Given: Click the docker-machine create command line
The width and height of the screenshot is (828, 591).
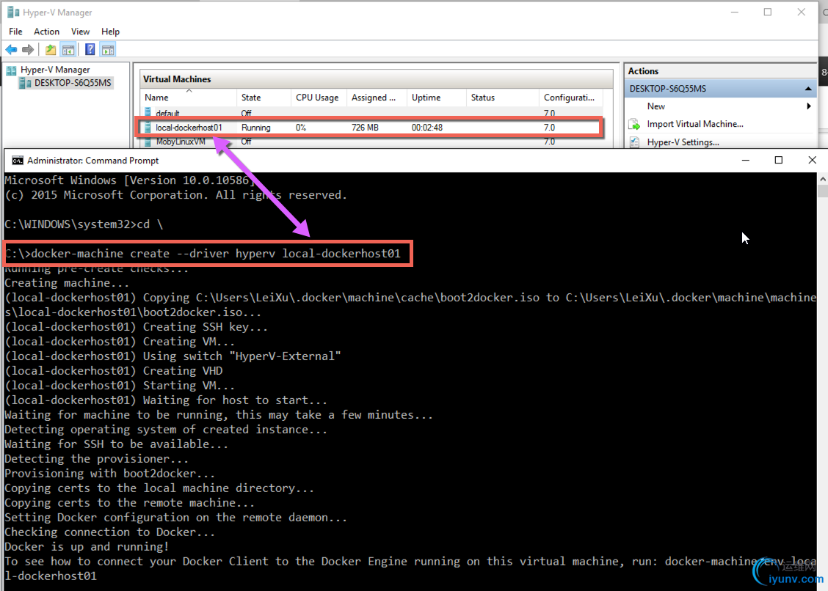Looking at the screenshot, I should [203, 253].
